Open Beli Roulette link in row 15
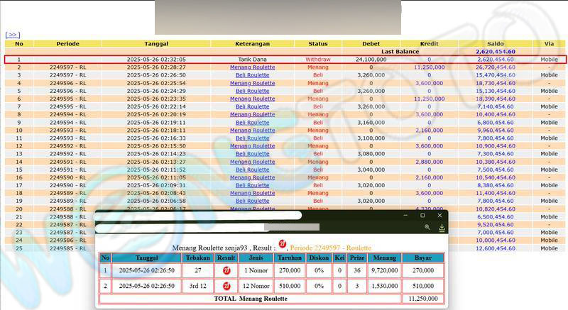Viewport: 568px width, 310px height. pos(252,170)
